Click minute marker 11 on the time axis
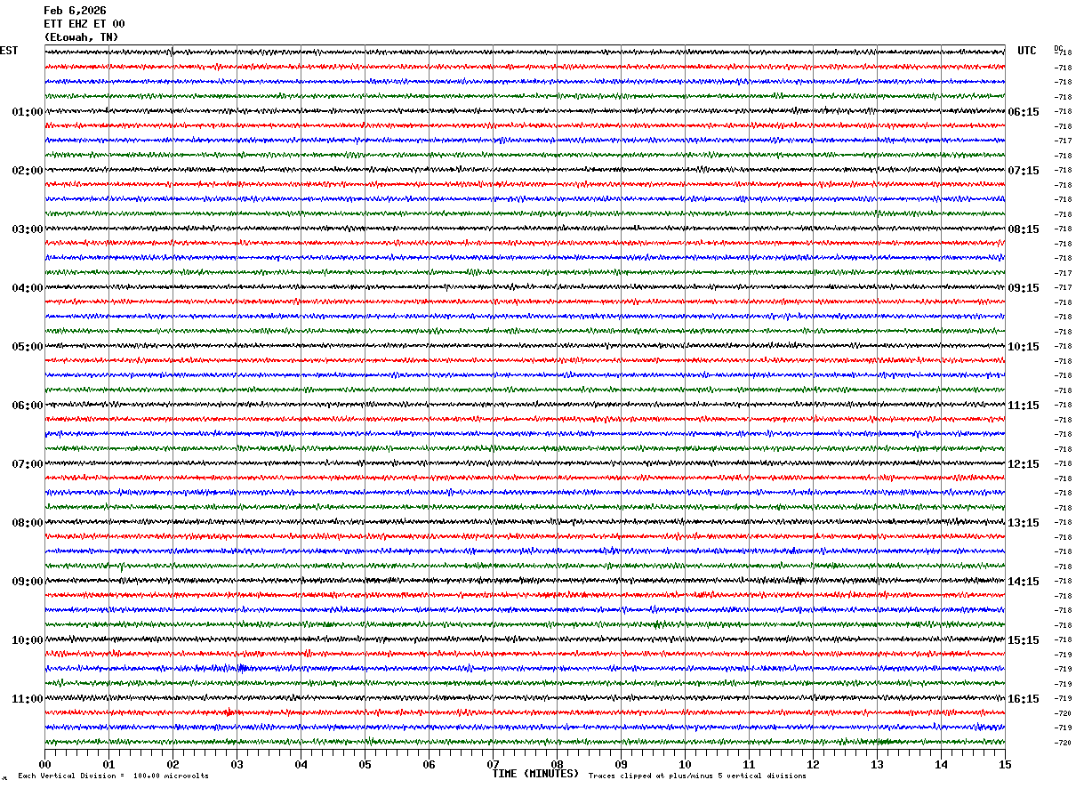The width and height of the screenshot is (1076, 788). [749, 764]
